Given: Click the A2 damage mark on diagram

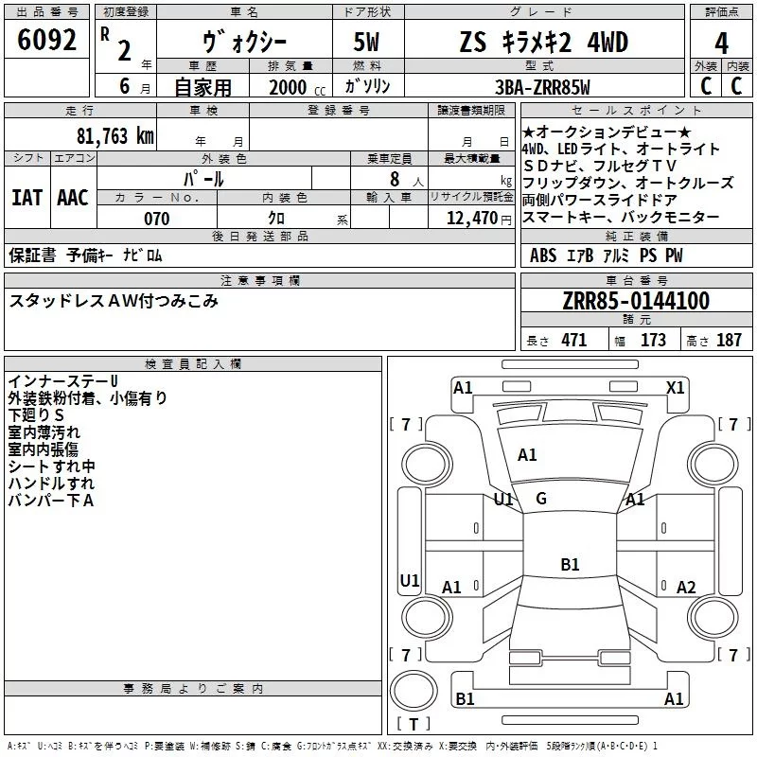Looking at the screenshot, I should click(x=686, y=587).
